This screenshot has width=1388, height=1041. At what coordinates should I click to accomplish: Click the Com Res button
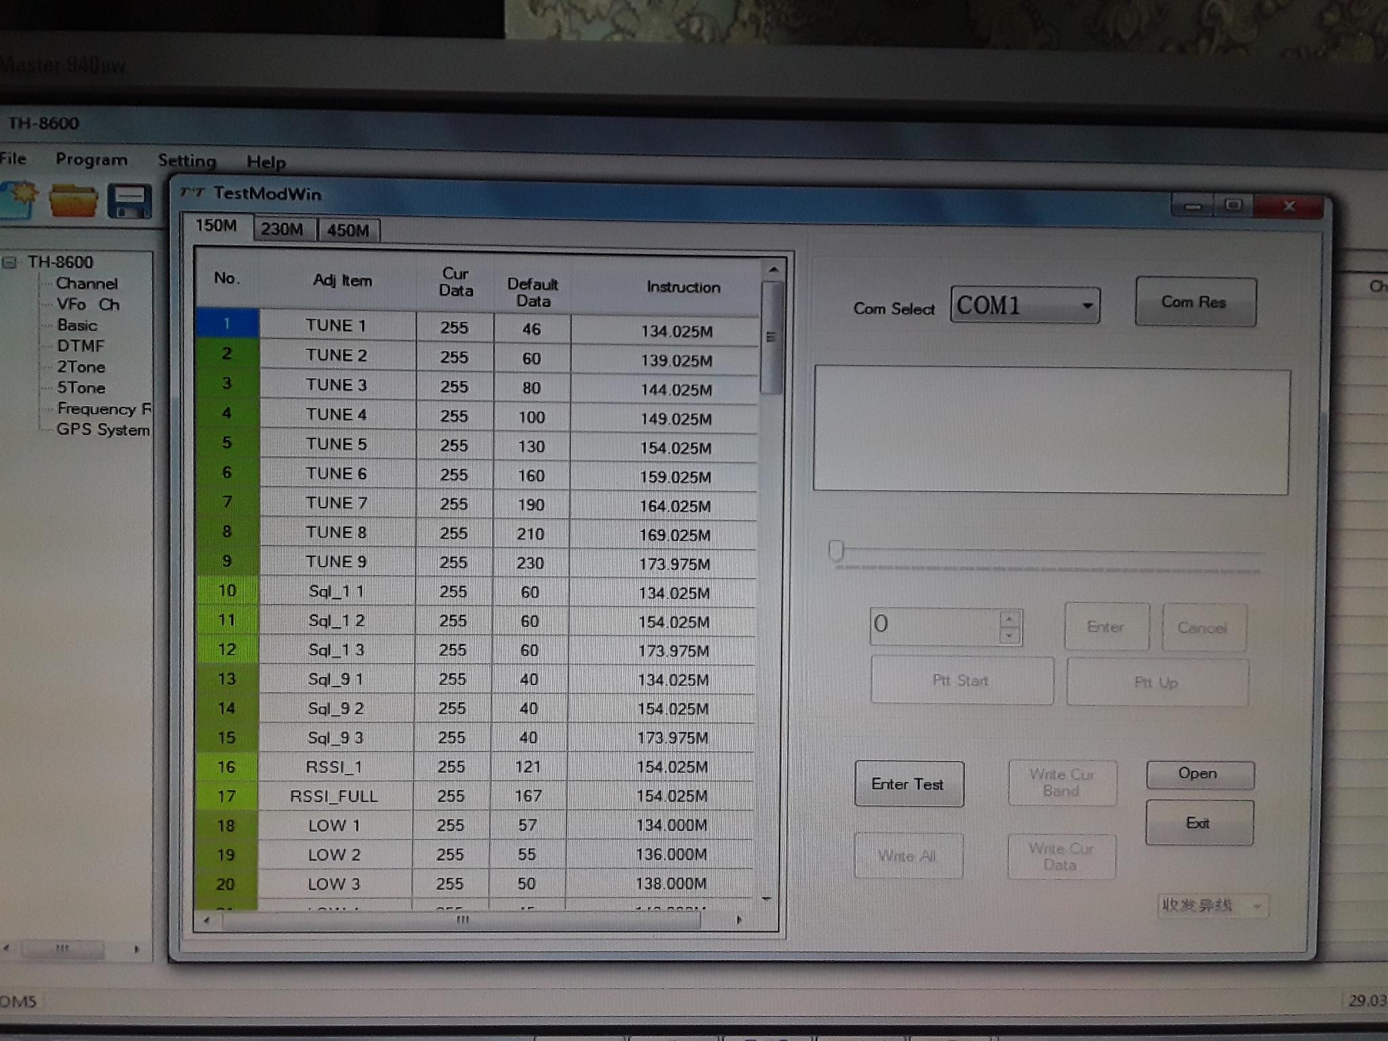coord(1194,302)
